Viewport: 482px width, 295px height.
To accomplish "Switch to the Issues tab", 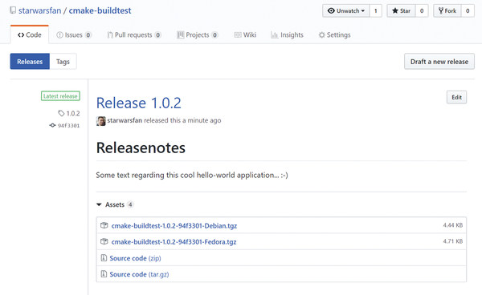I will pos(74,35).
